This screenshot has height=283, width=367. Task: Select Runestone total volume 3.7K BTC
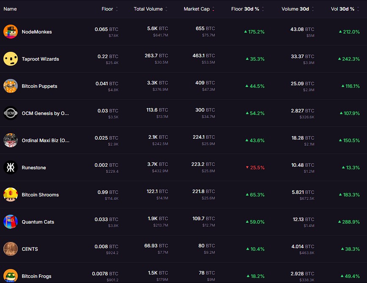tap(157, 164)
